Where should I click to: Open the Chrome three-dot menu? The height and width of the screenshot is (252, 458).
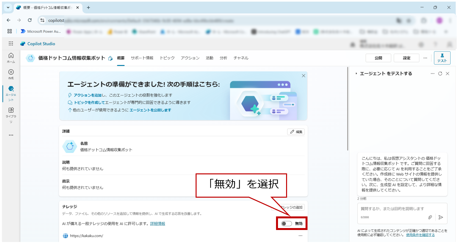coord(450,20)
